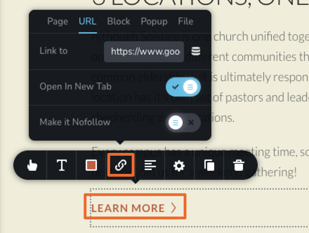Image resolution: width=309 pixels, height=233 pixels.
Task: Open the settings gear in toolbar
Action: (x=179, y=166)
